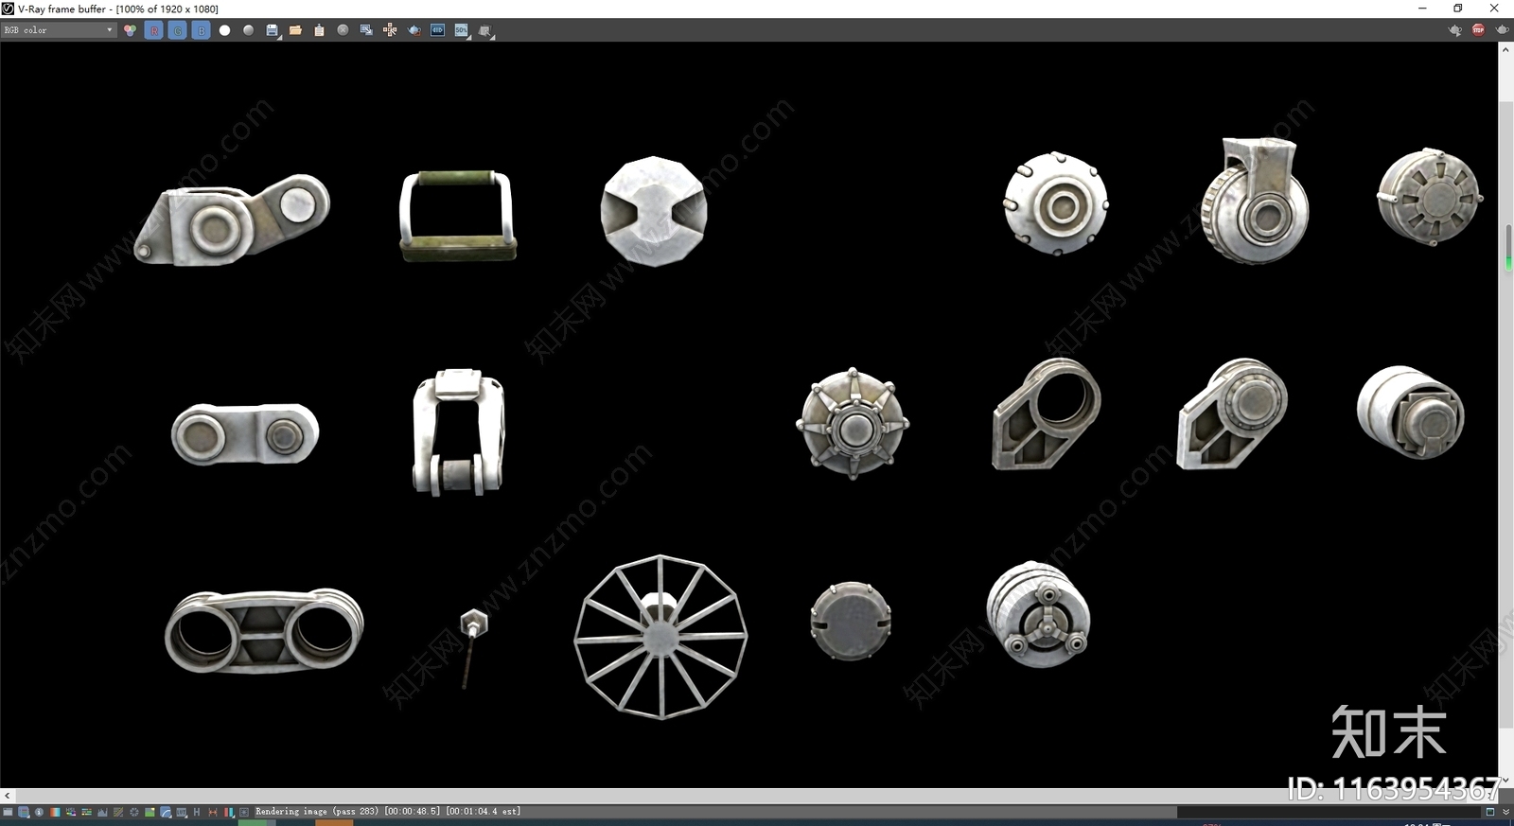Click rendering progress status text

coord(388,812)
